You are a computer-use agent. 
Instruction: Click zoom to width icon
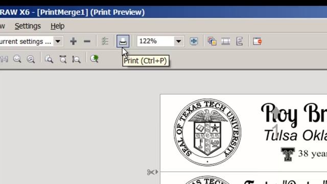pos(63,59)
